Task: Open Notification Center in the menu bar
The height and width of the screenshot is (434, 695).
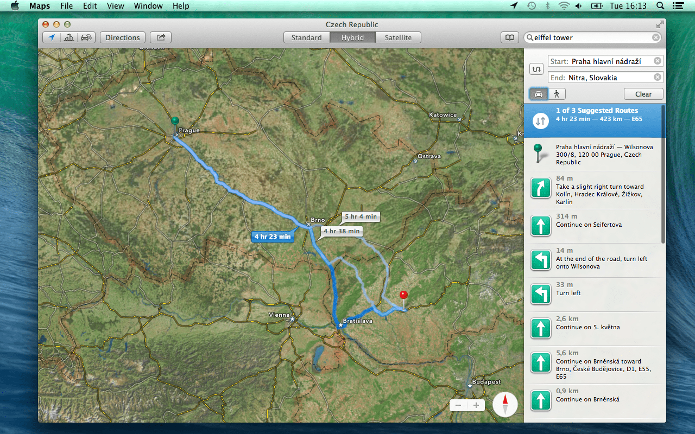Action: click(677, 6)
